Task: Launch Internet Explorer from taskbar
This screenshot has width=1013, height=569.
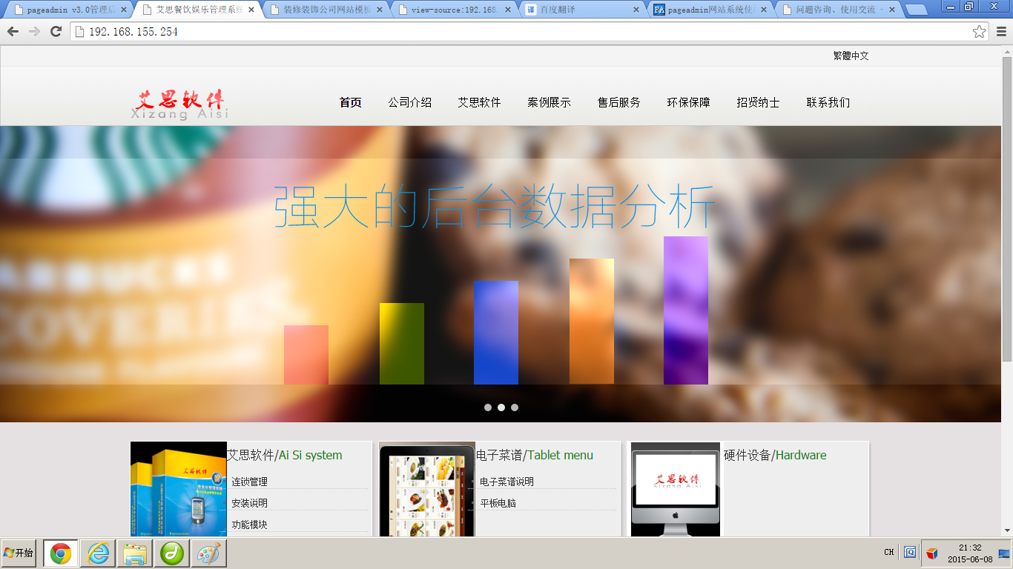Action: [98, 553]
